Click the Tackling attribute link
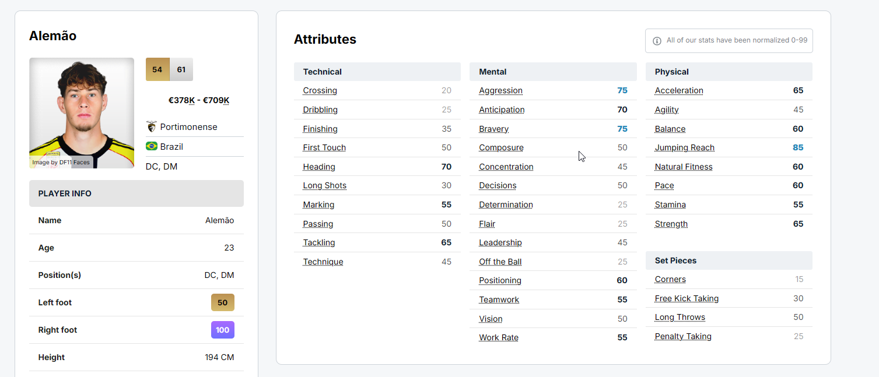This screenshot has height=377, width=879. point(318,242)
